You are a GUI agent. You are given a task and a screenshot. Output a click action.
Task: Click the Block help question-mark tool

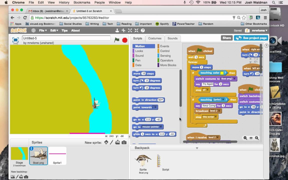pyautogui.click(x=143, y=30)
